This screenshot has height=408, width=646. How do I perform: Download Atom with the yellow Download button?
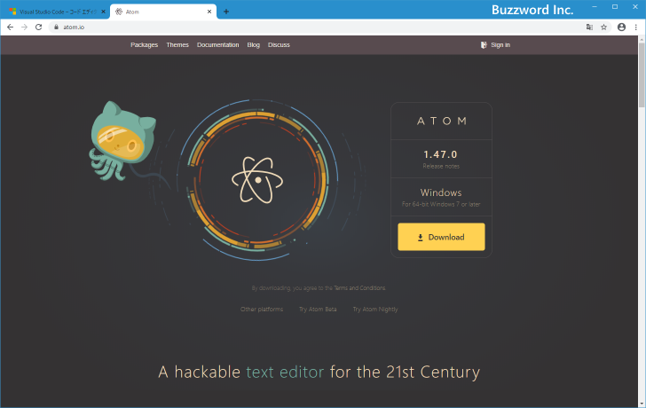(441, 237)
